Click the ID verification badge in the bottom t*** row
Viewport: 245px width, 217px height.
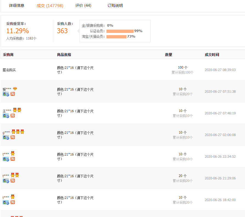pos(6,202)
